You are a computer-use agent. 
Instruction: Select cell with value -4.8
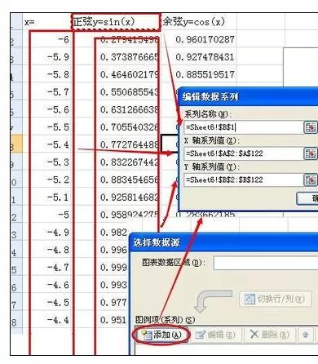pos(46,250)
